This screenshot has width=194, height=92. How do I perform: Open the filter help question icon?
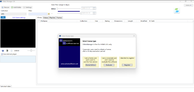(49, 14)
